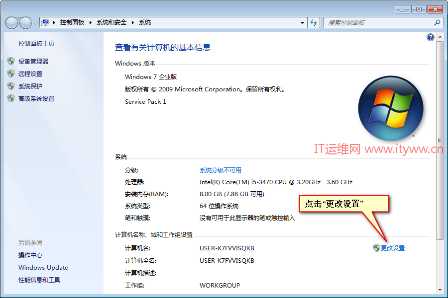The image size is (448, 298).
Task: Click the scrollbar up arrow
Action: pyautogui.click(x=440, y=37)
